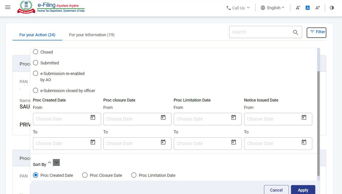The height and width of the screenshot is (194, 342).
Task: Open calendar for Proc Limitation From date
Action: [234, 118]
